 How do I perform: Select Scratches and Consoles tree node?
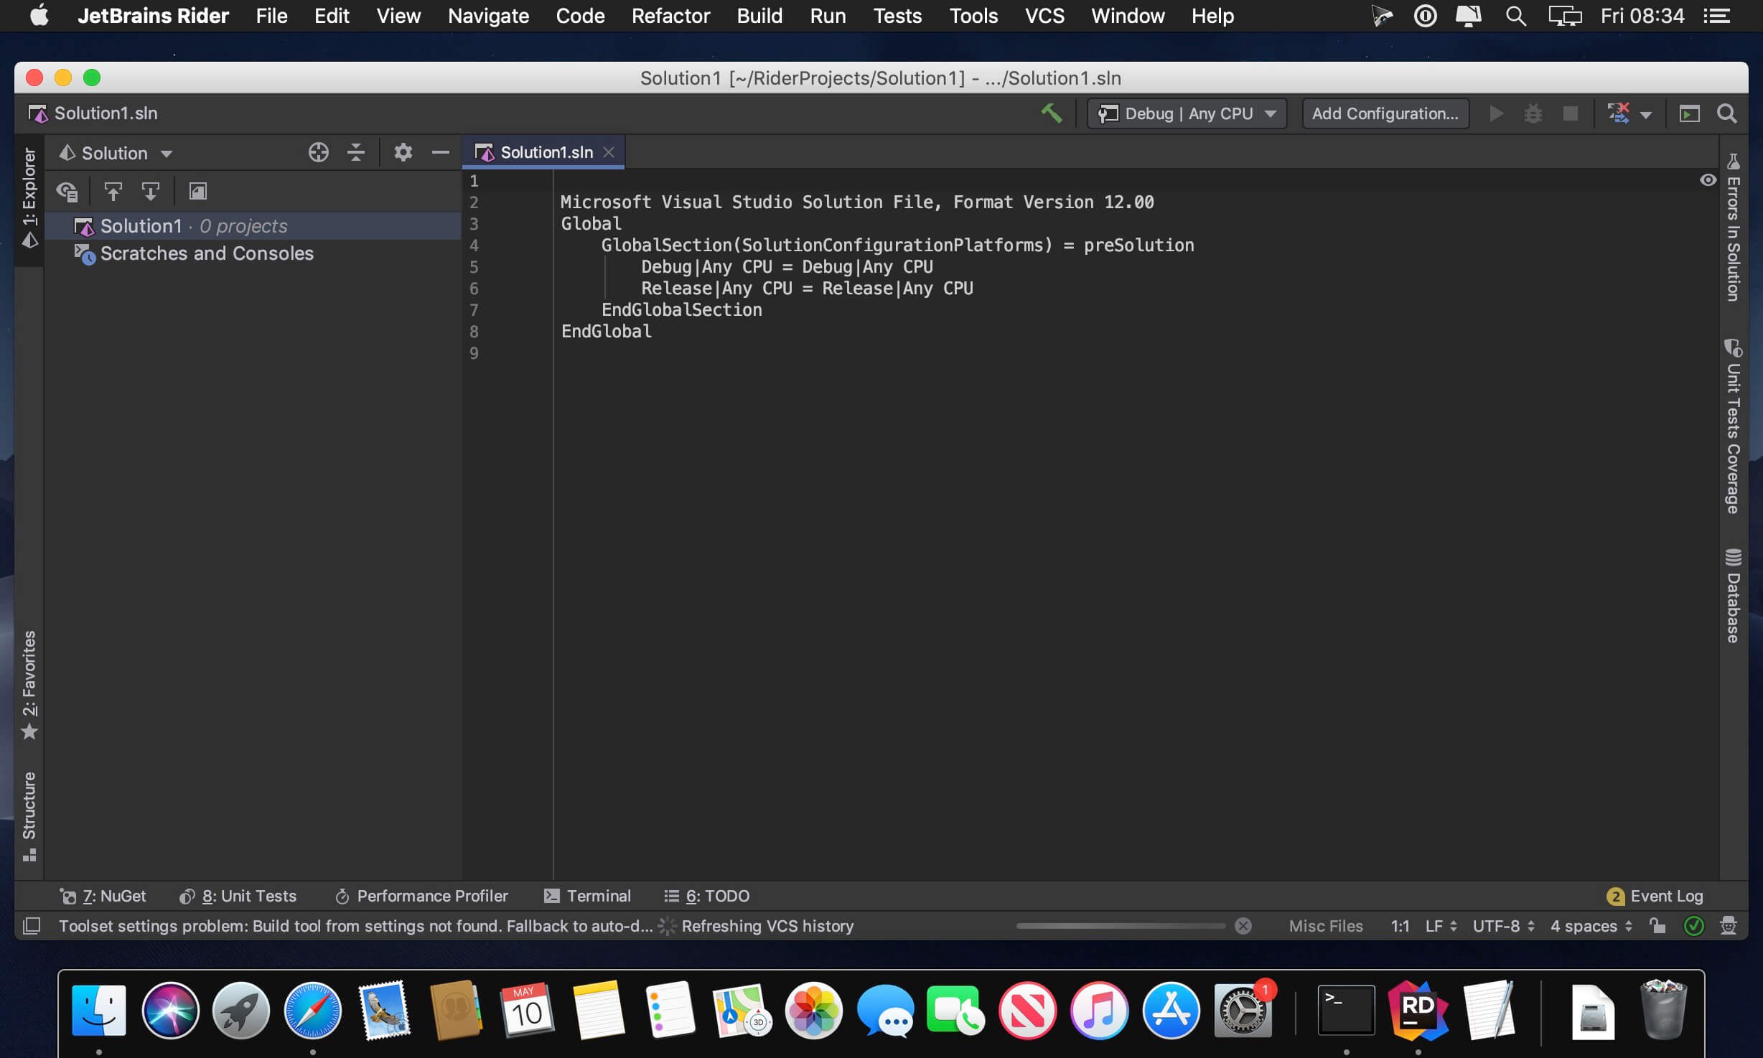click(207, 253)
